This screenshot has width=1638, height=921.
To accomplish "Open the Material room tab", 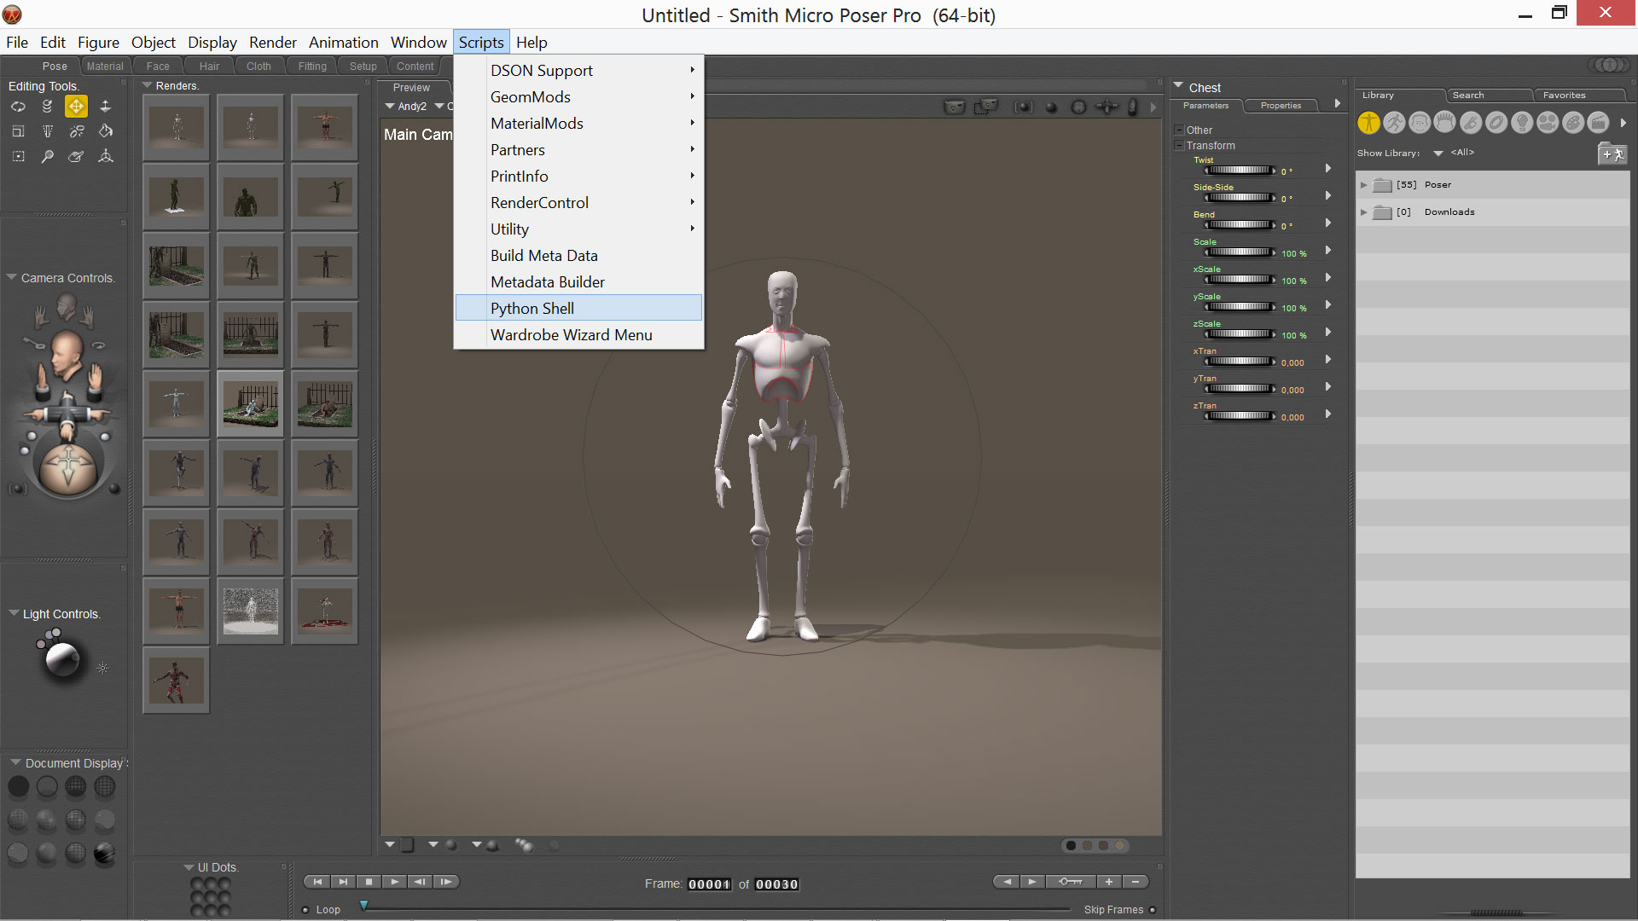I will coord(105,67).
